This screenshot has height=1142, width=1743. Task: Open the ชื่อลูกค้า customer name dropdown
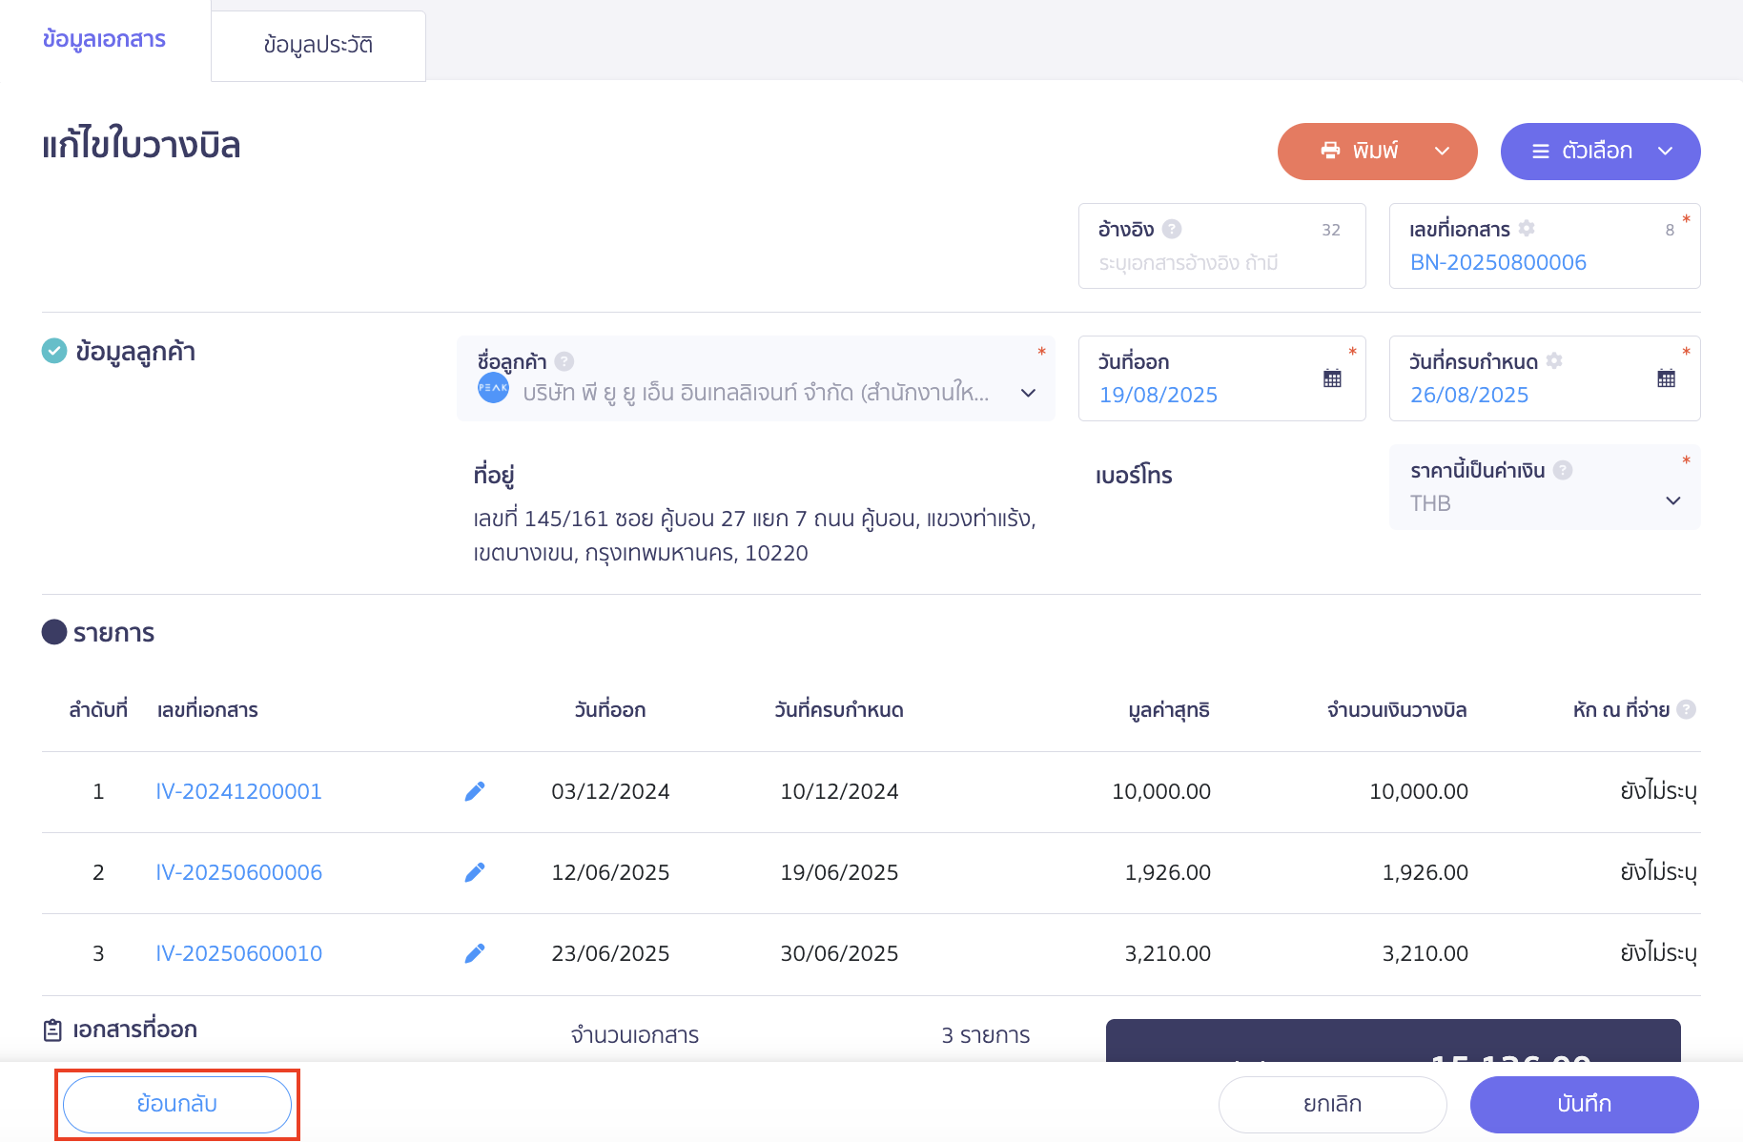coord(1028,393)
